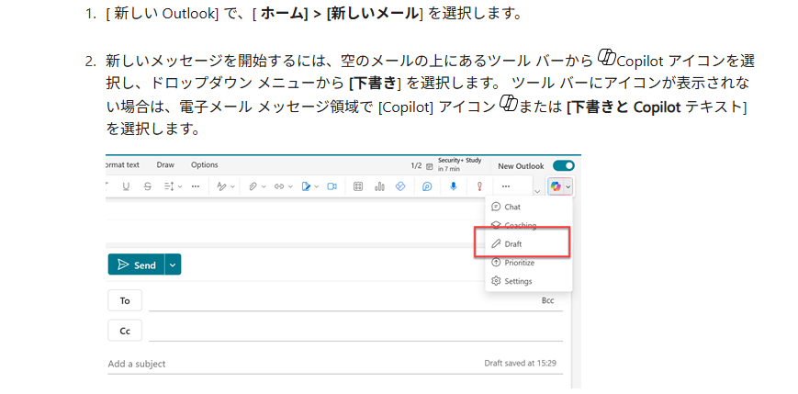Viewport: 798px width, 394px height.
Task: Select Chat from the Copilot menu
Action: pos(529,208)
